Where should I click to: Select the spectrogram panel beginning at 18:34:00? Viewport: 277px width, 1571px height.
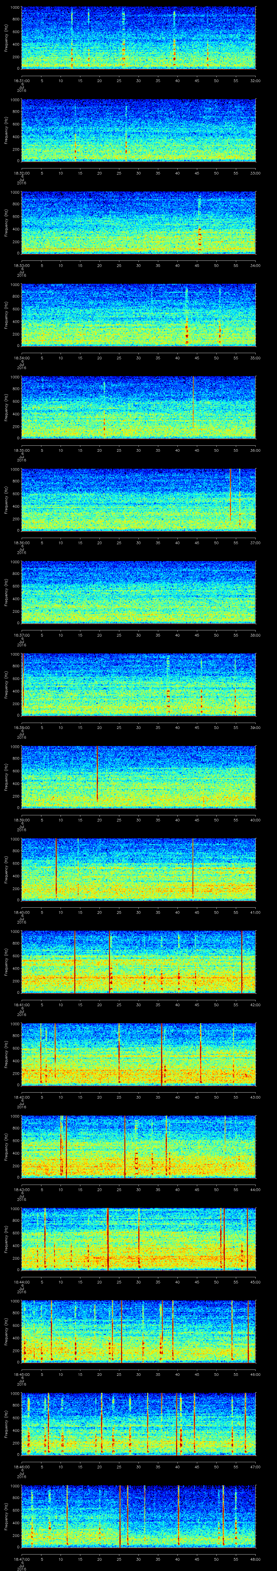pyautogui.click(x=139, y=315)
